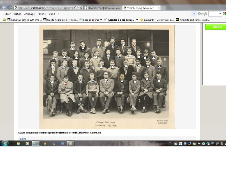Image resolution: width=226 pixels, height=169 pixels.
Task: Click the green Visitez button
Action: pos(215,27)
